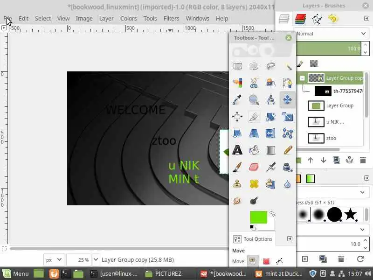Viewport: 373px width, 280px height.
Task: Lower the layer with down arrow
Action: [x=324, y=160]
